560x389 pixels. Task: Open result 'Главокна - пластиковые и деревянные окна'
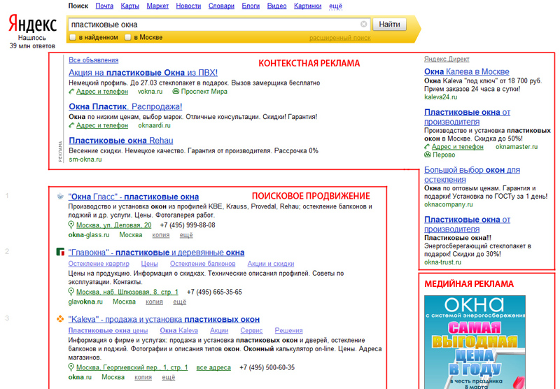coord(156,253)
